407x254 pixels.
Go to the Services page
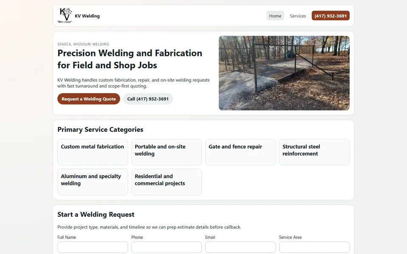click(298, 16)
